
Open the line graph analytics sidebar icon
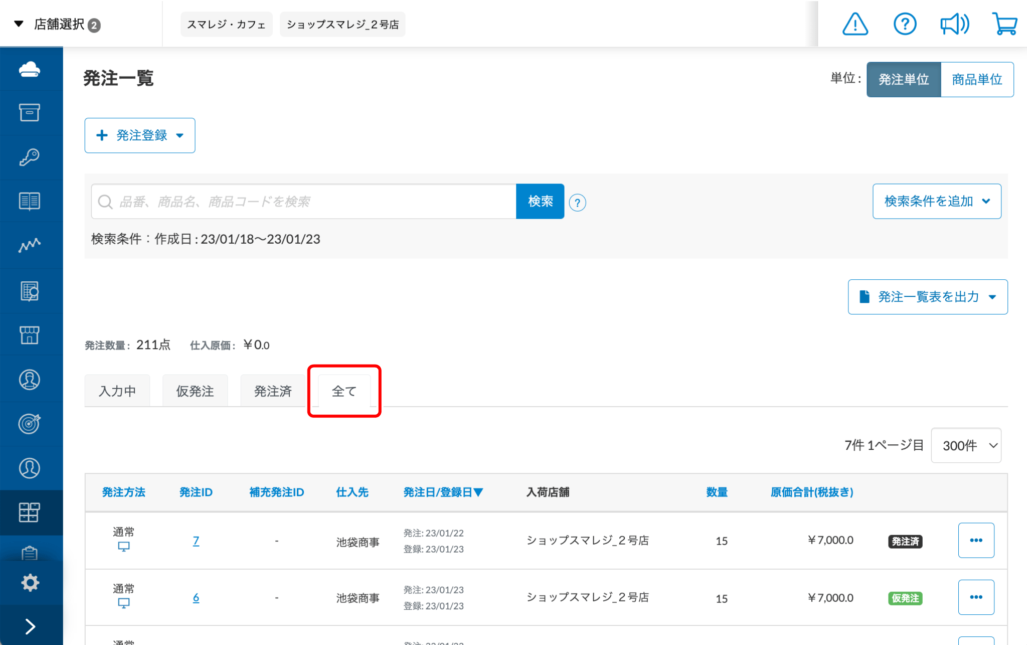[x=30, y=245]
